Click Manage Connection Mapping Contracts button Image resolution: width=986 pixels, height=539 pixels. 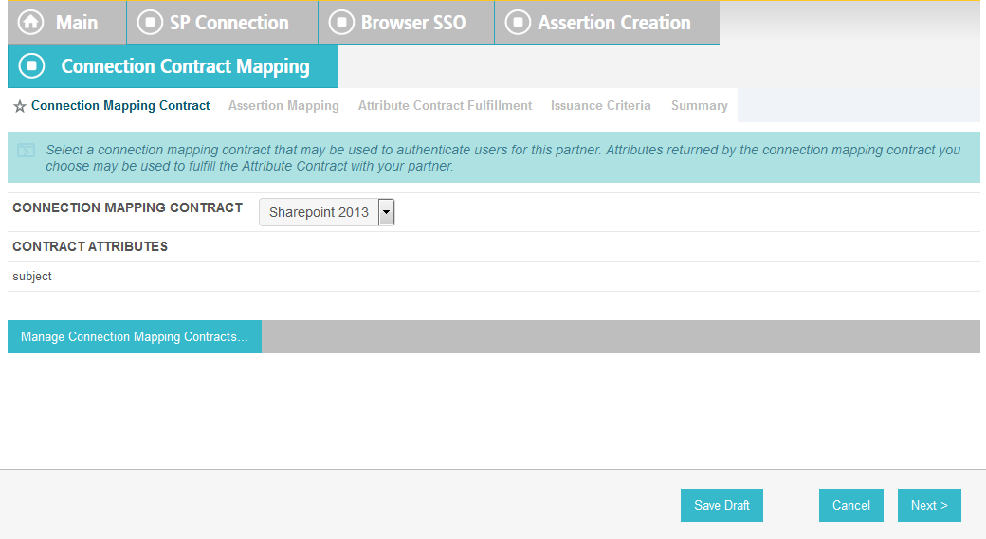point(135,336)
